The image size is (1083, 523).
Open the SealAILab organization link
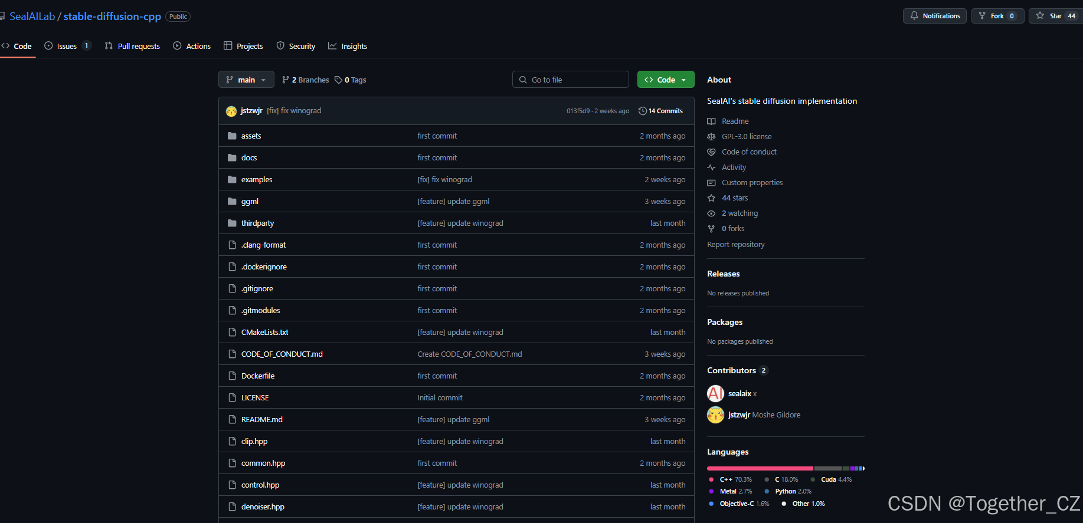click(x=32, y=17)
